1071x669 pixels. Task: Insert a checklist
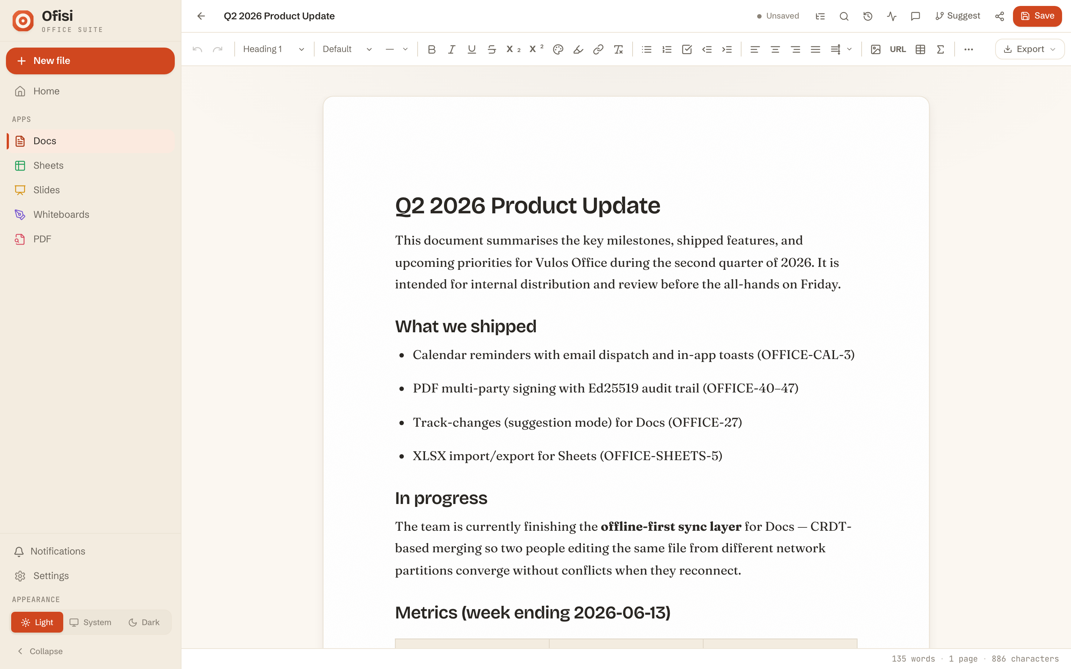pyautogui.click(x=687, y=49)
